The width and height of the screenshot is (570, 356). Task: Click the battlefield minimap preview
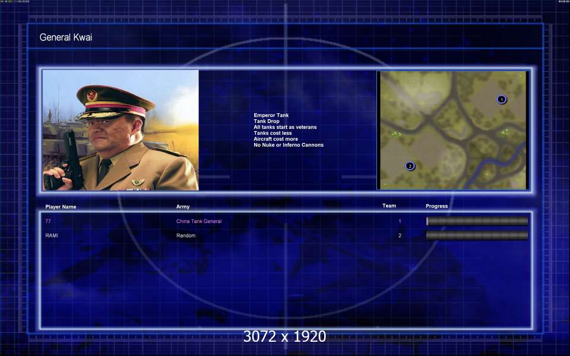[453, 130]
